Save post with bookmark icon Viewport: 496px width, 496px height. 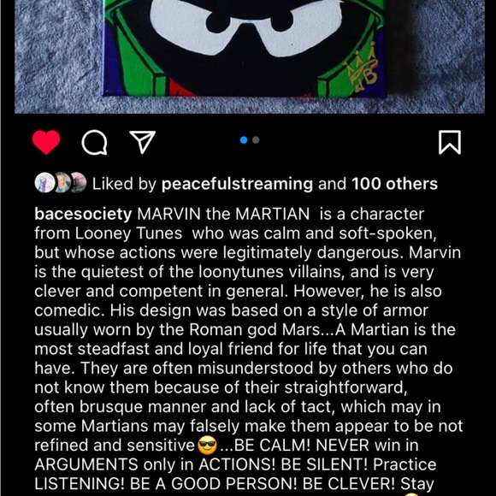pyautogui.click(x=450, y=142)
